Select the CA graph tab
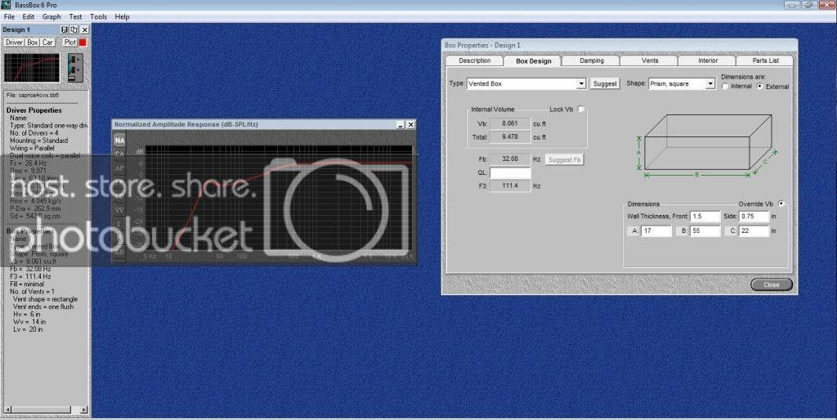The image size is (837, 420). point(119,154)
